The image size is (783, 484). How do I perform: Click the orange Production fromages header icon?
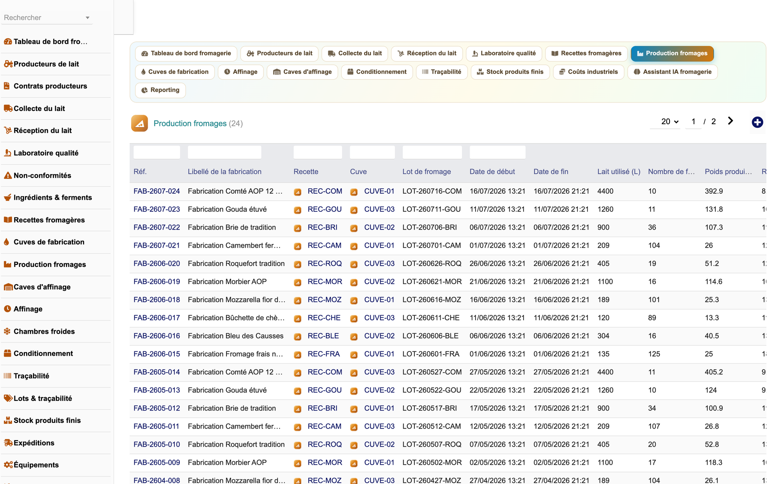(x=140, y=123)
